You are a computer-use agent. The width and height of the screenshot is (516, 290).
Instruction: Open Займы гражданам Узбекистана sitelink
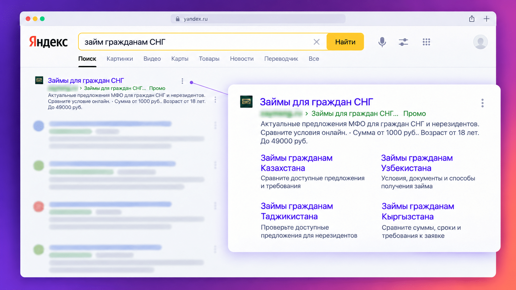click(x=417, y=163)
